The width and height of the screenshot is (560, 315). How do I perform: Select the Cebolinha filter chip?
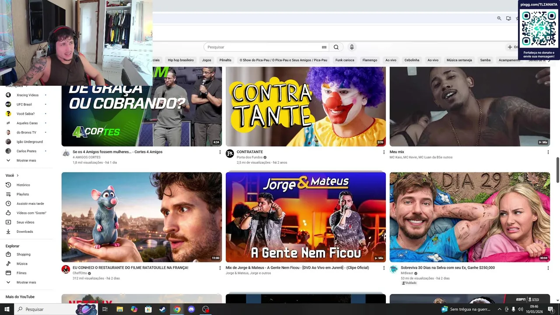[x=412, y=60]
